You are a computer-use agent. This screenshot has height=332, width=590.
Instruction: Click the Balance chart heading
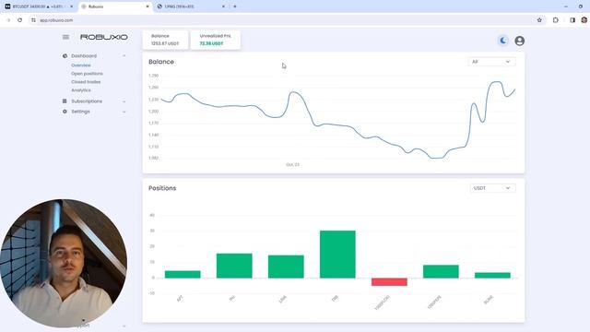tap(161, 62)
